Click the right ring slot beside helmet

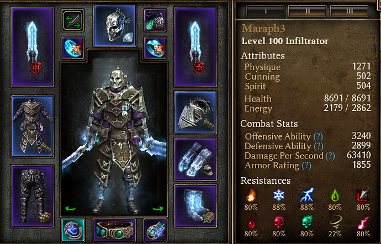155,48
